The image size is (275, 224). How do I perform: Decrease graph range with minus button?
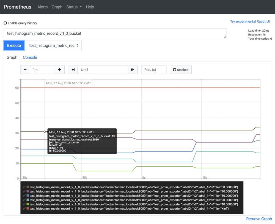[x=25, y=70]
